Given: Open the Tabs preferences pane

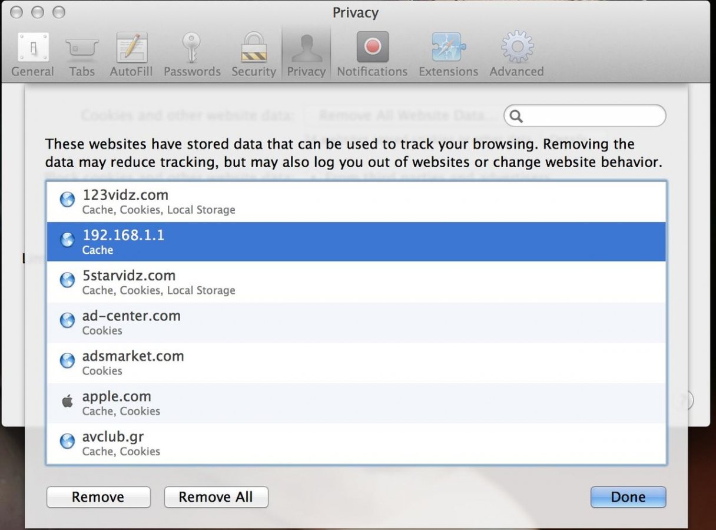Looking at the screenshot, I should coord(81,55).
